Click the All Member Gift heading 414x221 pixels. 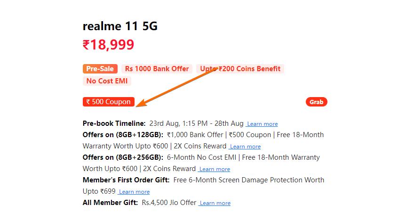(x=110, y=203)
